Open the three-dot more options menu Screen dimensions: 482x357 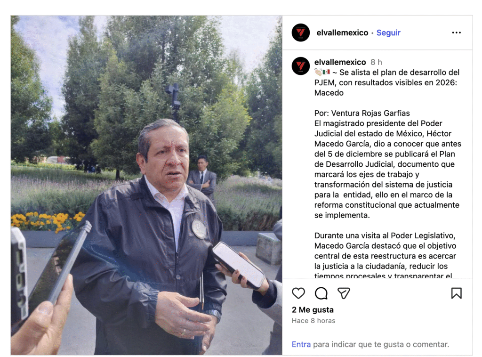point(456,32)
